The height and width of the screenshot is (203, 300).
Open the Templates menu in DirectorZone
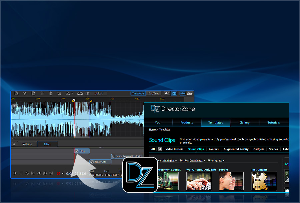coord(216,123)
